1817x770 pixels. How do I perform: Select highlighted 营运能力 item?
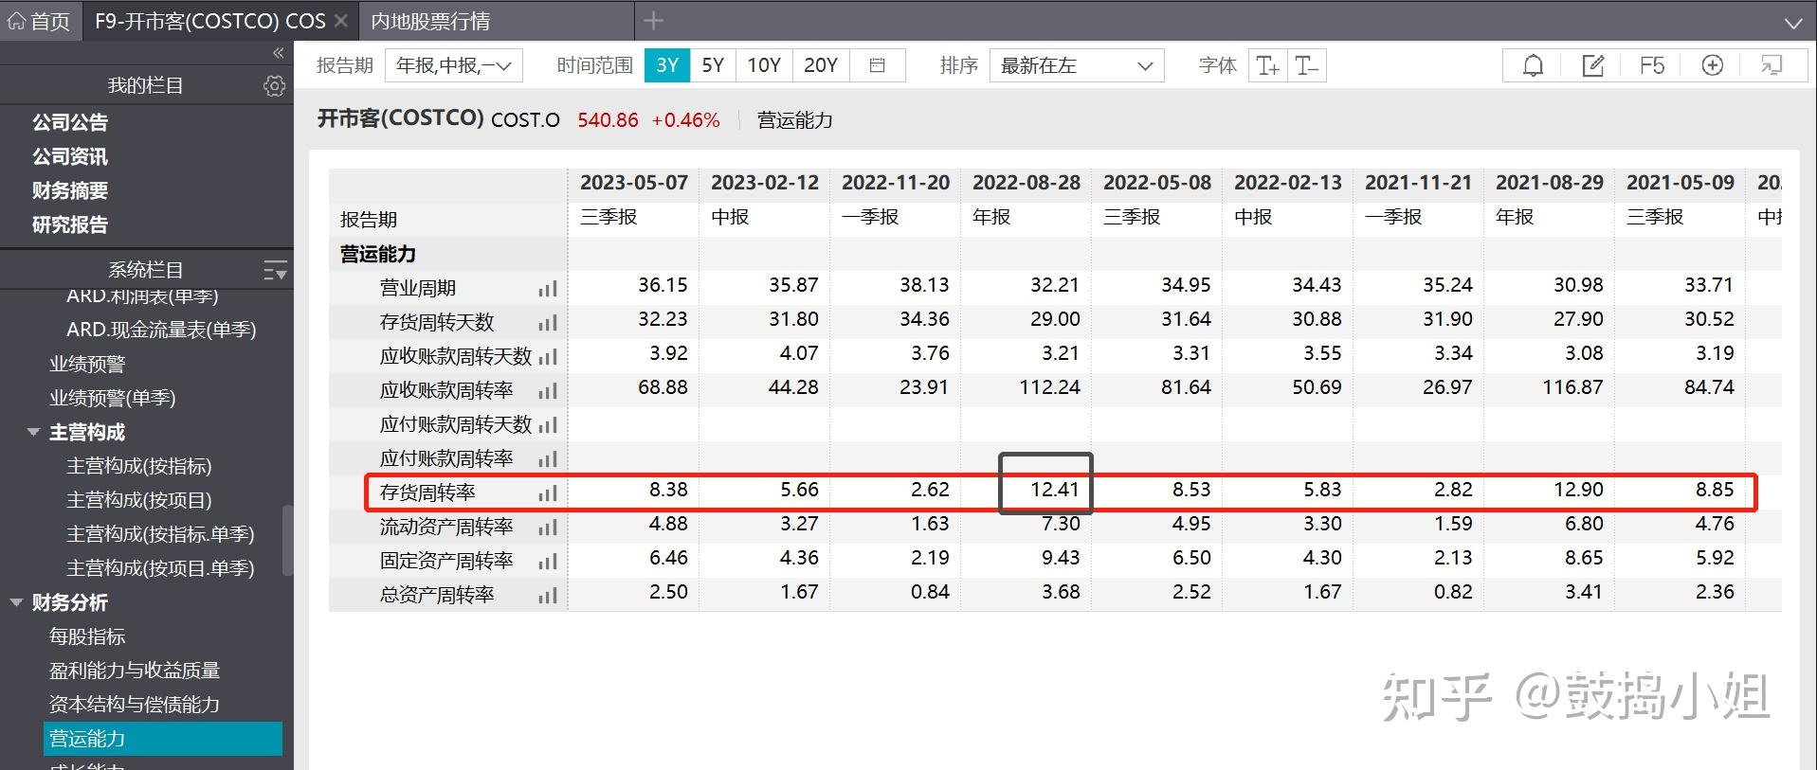(163, 739)
